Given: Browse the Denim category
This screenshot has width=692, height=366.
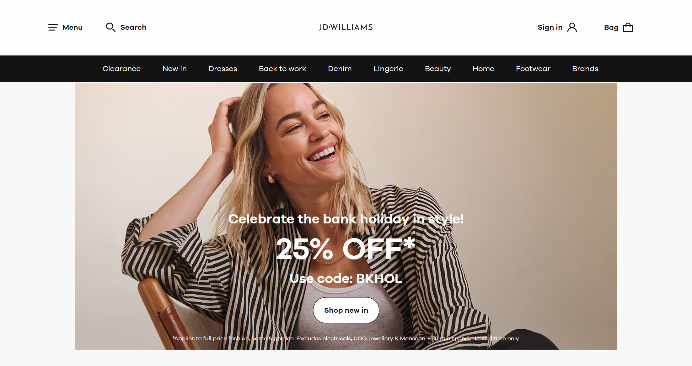Looking at the screenshot, I should click(340, 69).
